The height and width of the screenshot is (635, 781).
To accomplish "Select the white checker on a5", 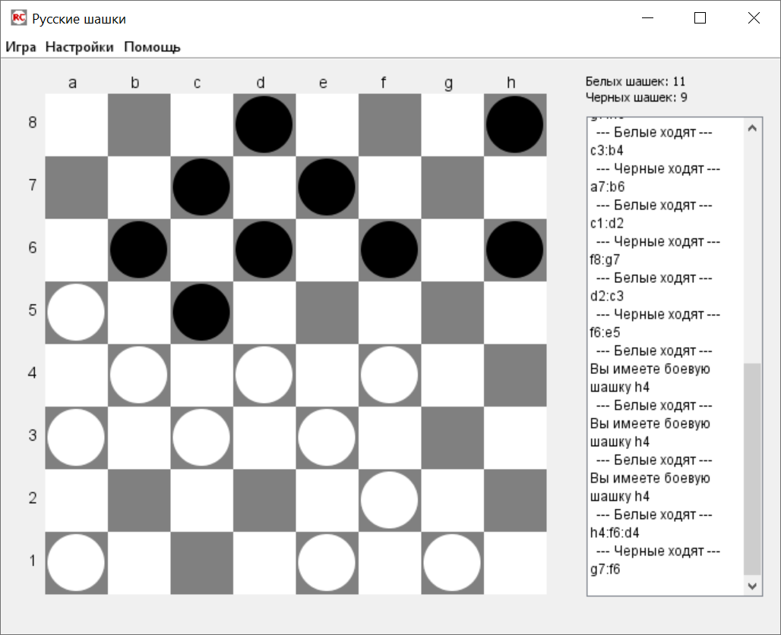I will click(76, 313).
